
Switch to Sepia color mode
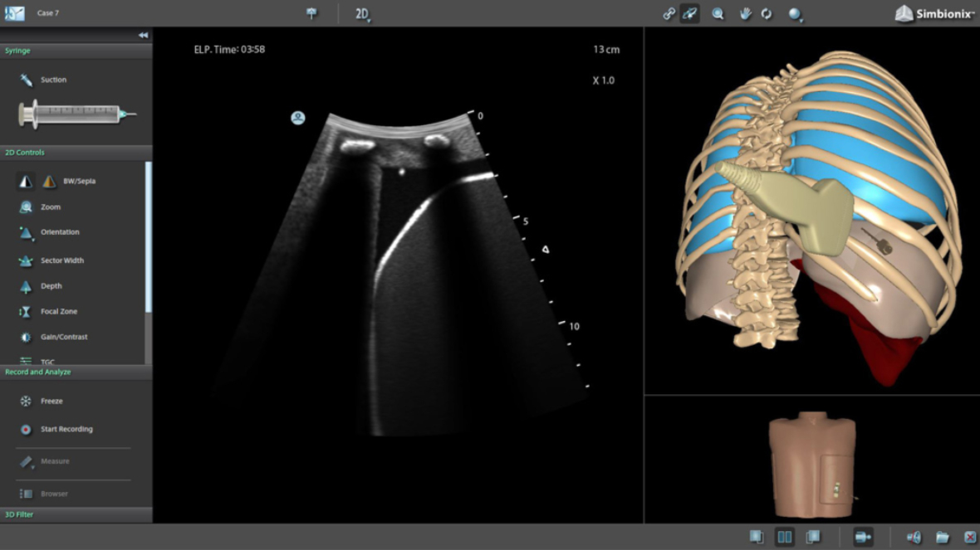pos(49,181)
